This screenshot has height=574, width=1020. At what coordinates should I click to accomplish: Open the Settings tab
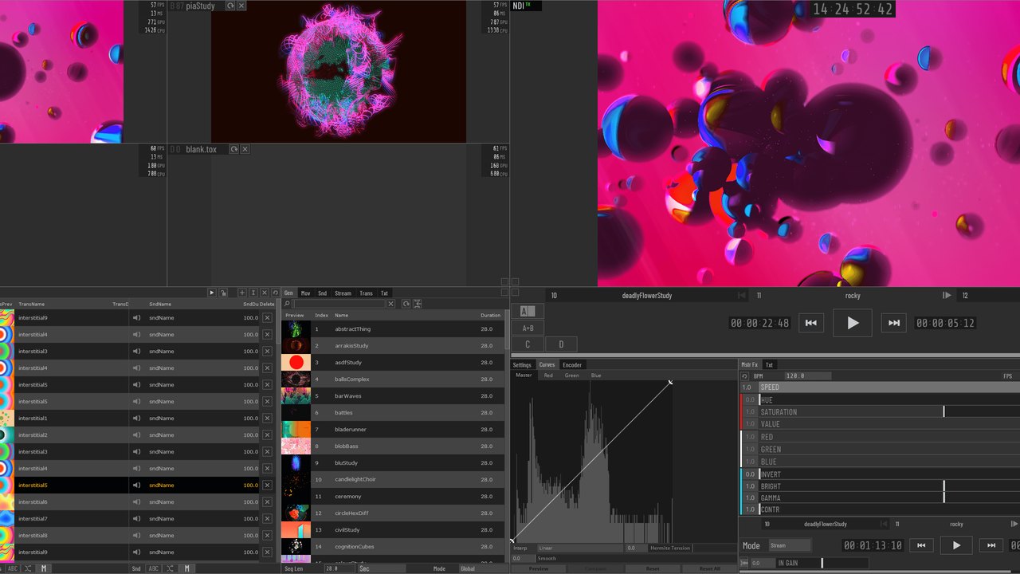pos(523,365)
